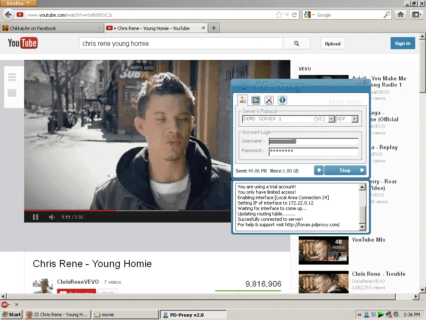426x320 pixels.
Task: Open the Adblock Plus icon menu
Action: [5, 305]
